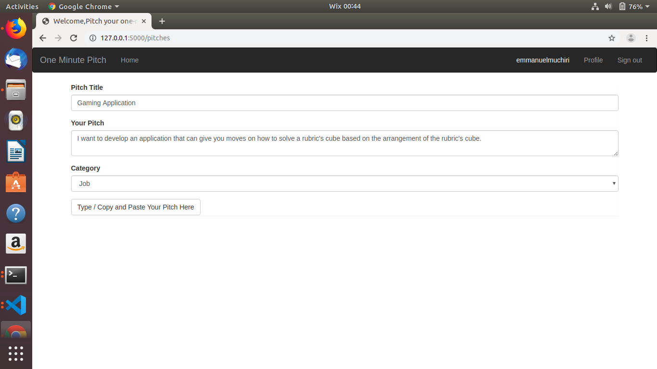Click the address bar URL

click(135, 38)
